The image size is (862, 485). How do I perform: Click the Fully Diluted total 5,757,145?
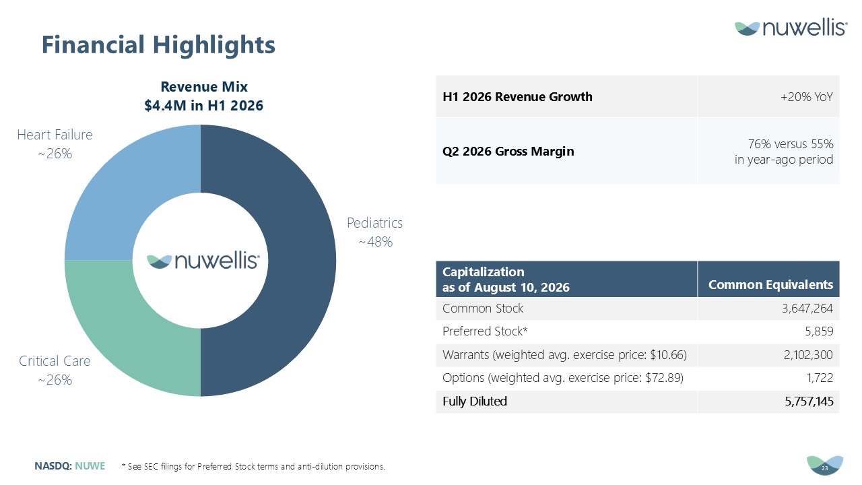[x=807, y=401]
